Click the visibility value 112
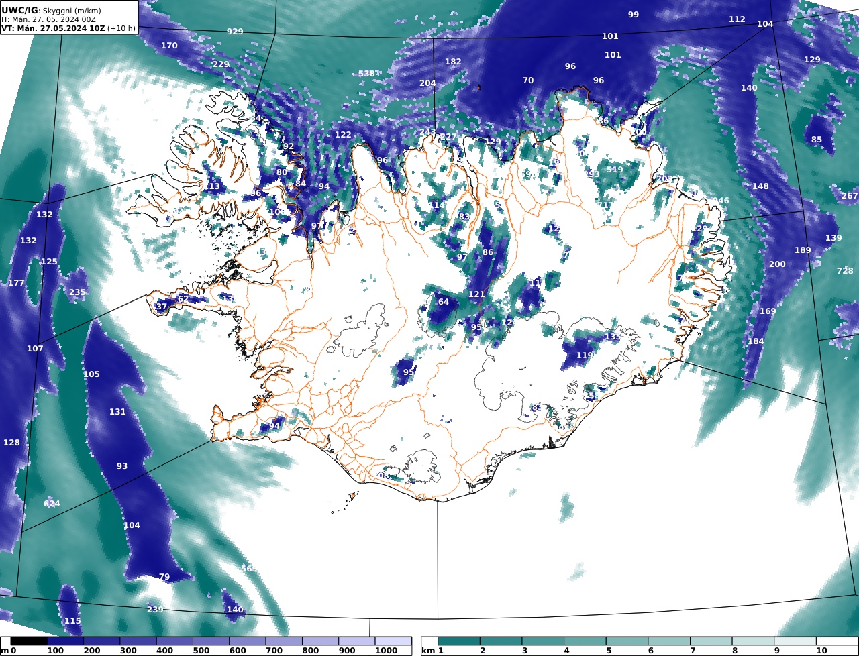The width and height of the screenshot is (859, 656). click(737, 19)
